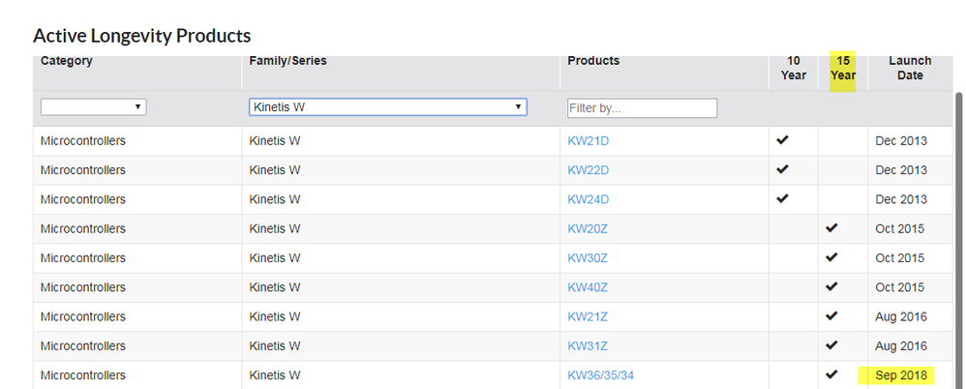Expand the Kinetis W Family/Series dropdown
Viewport: 966px width, 389px height.
[x=387, y=106]
